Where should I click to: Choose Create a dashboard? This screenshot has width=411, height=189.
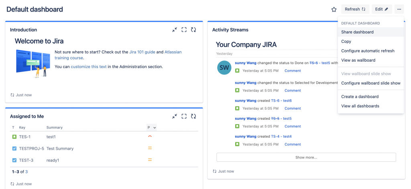click(370, 97)
